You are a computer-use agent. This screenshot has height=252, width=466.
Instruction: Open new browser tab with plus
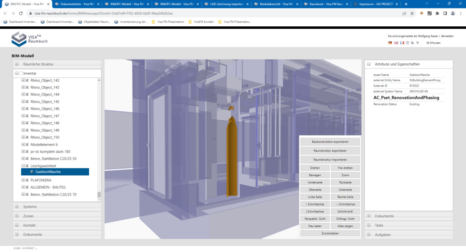coord(406,4)
